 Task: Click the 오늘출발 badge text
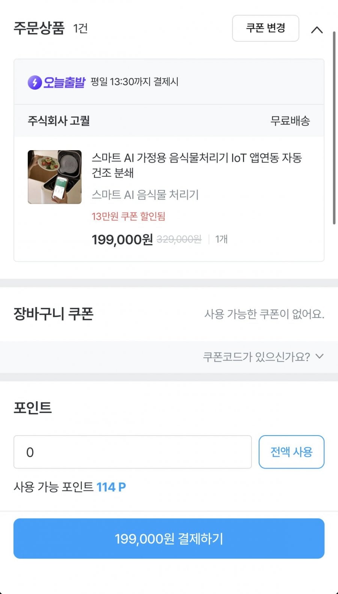pos(64,82)
